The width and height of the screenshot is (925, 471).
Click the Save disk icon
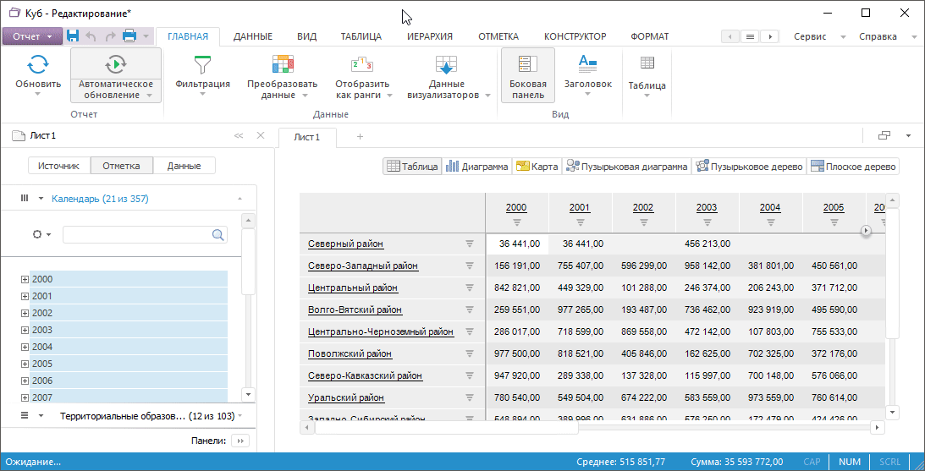tap(73, 36)
